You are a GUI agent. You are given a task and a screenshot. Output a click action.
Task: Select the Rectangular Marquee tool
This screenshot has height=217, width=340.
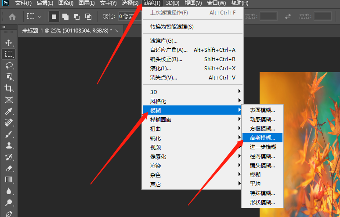9,54
